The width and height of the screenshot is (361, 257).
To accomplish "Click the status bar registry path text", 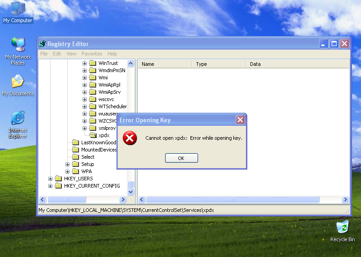I will (x=126, y=210).
